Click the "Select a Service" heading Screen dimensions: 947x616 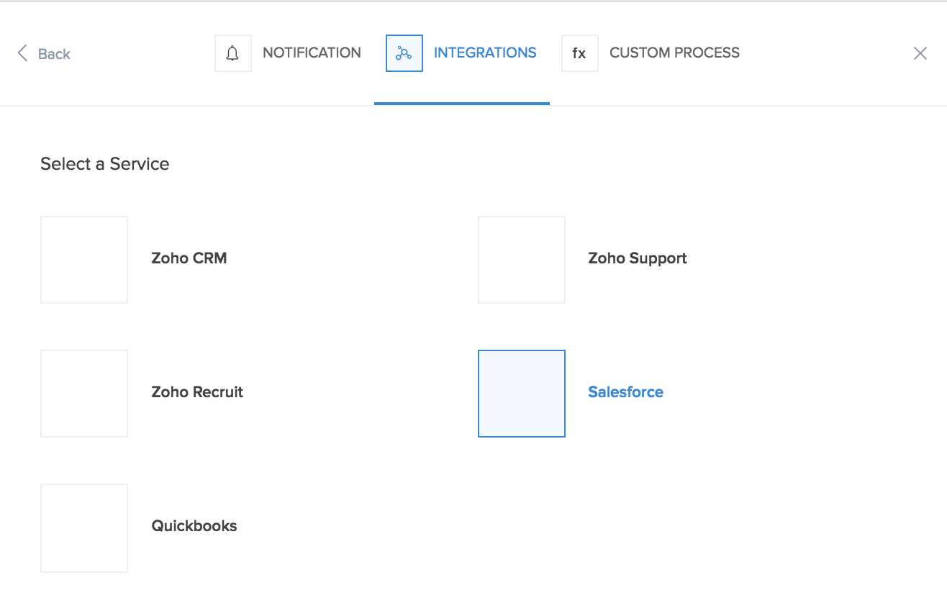[105, 164]
